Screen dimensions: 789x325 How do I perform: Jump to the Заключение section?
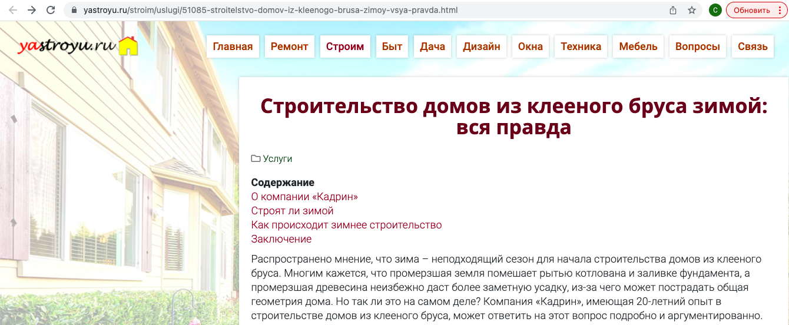(x=281, y=239)
